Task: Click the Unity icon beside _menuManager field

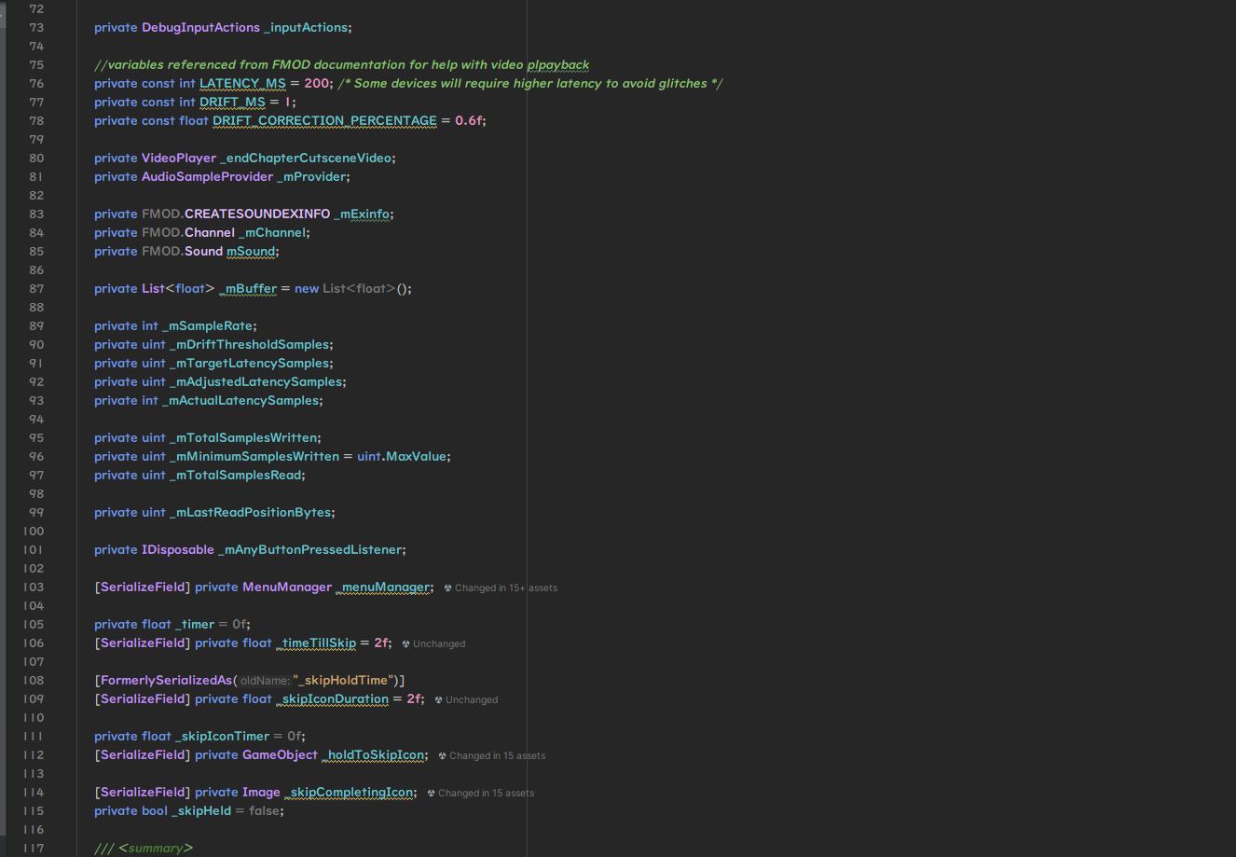Action: pyautogui.click(x=447, y=588)
